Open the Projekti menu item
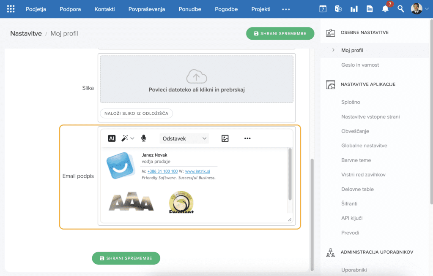This screenshot has width=433, height=276. tap(261, 9)
